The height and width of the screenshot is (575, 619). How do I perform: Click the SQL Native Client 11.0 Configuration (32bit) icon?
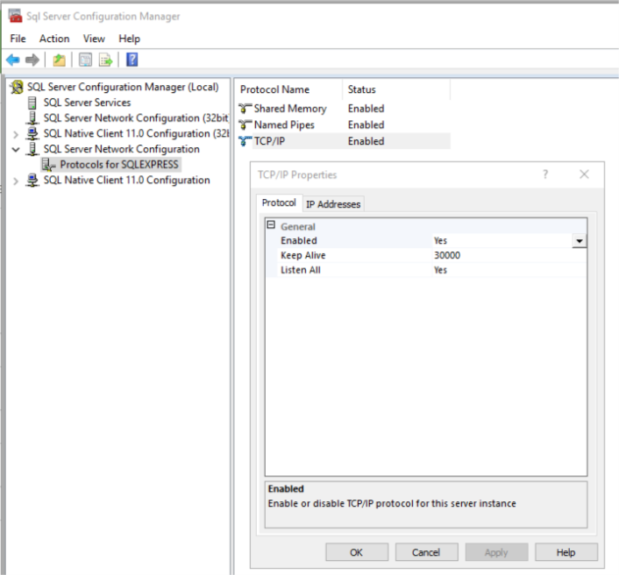pos(32,133)
